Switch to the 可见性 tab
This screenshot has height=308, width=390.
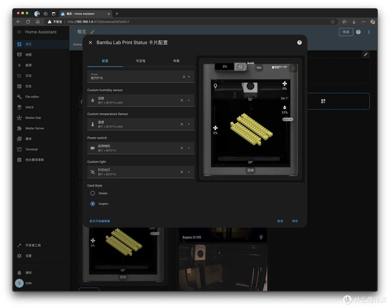coord(140,61)
